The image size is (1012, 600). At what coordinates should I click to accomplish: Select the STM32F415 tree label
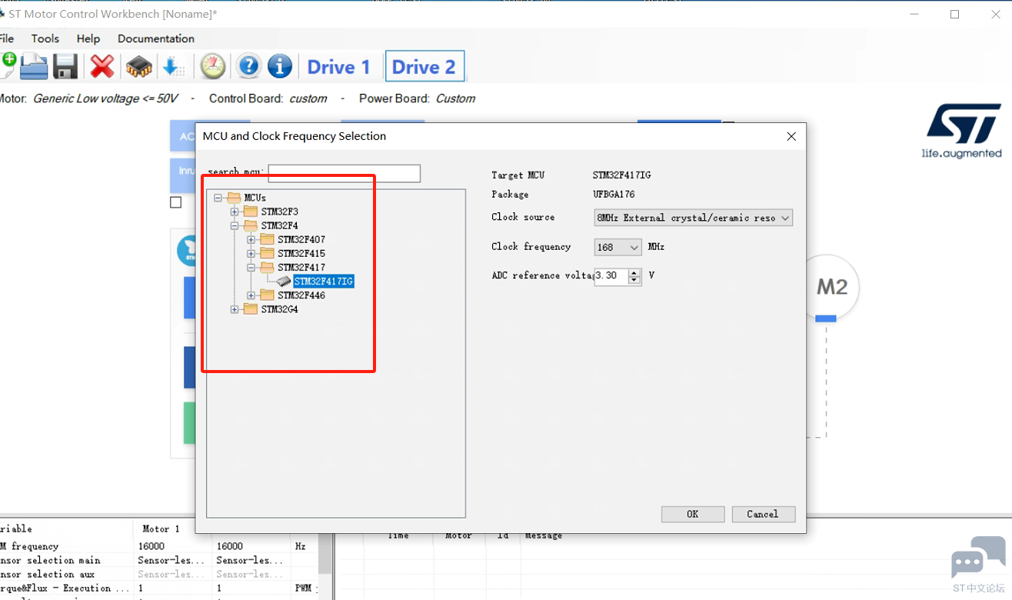click(x=301, y=254)
